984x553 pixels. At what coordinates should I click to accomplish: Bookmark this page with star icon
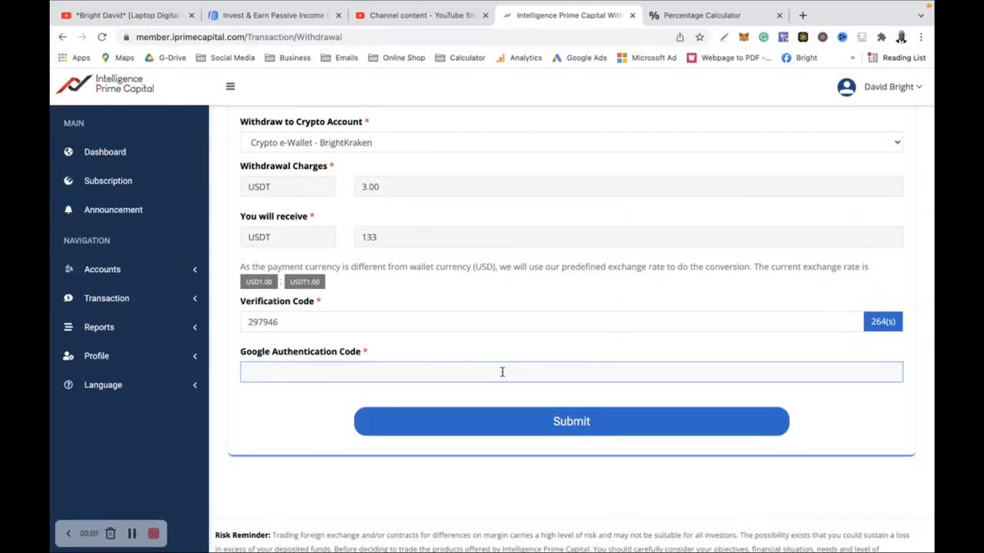point(700,37)
